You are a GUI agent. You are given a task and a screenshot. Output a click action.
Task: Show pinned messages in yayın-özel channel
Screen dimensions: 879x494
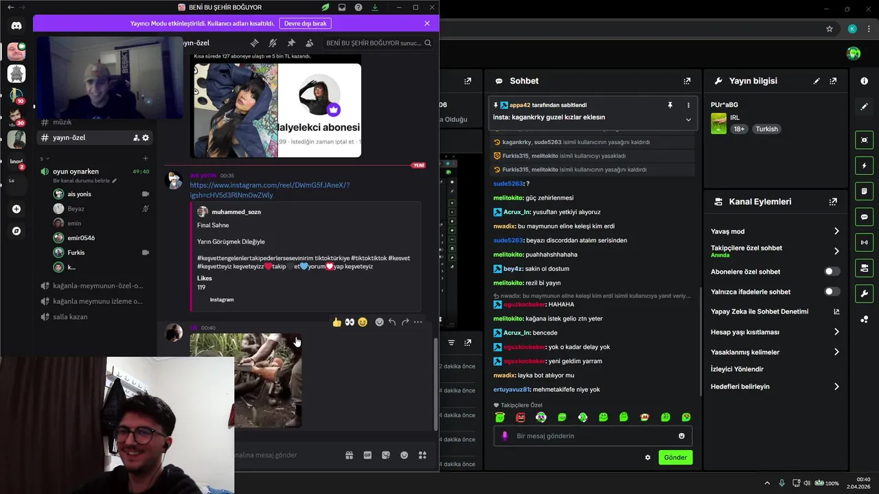[291, 43]
